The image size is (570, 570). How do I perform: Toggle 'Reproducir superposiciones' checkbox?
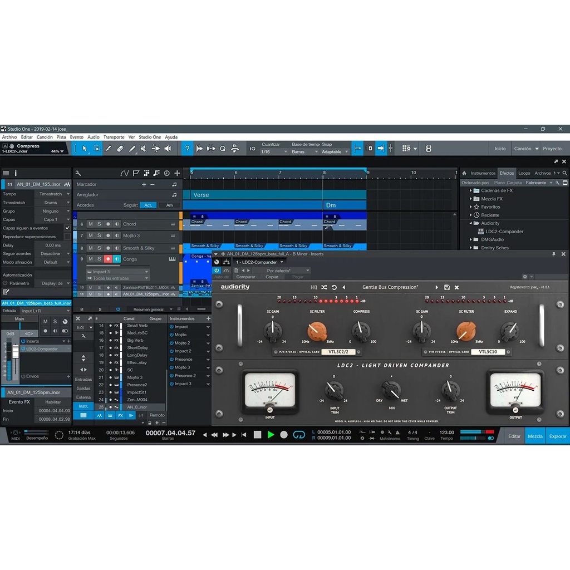coord(67,237)
